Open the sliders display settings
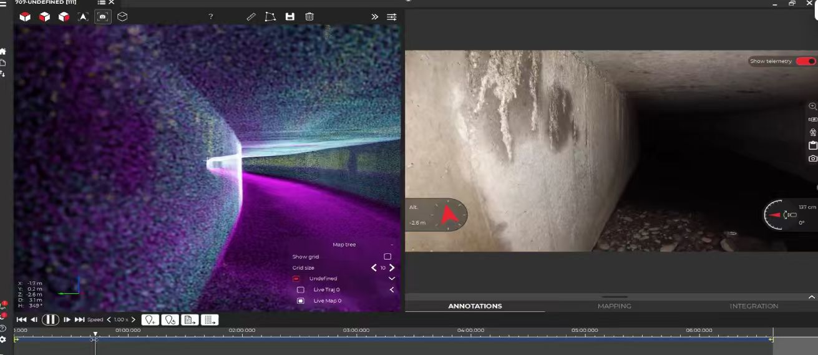Viewport: 818px width, 355px height. [392, 17]
